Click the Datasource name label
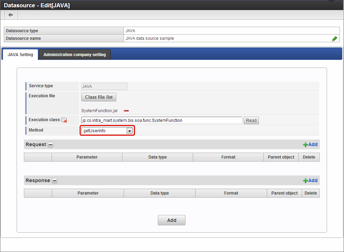Viewport: 344px width, 252px height. [x=23, y=38]
